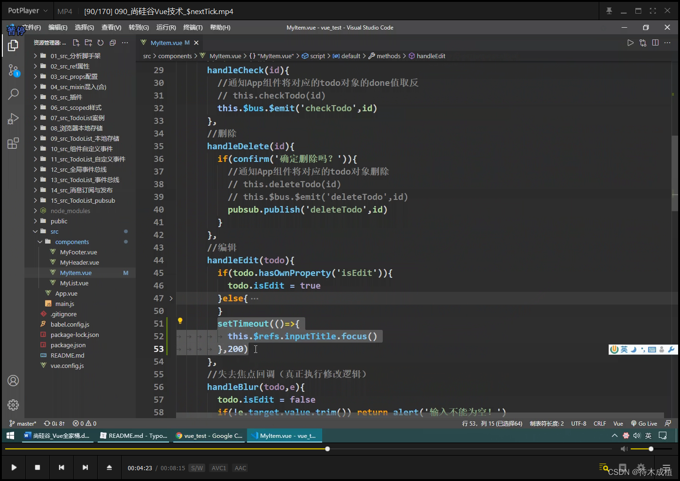Click the handleEdit breadcrumb
Viewport: 680px width, 481px height.
click(x=427, y=56)
